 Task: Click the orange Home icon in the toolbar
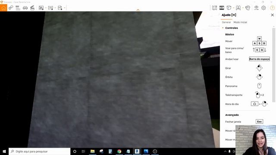click(3, 8)
